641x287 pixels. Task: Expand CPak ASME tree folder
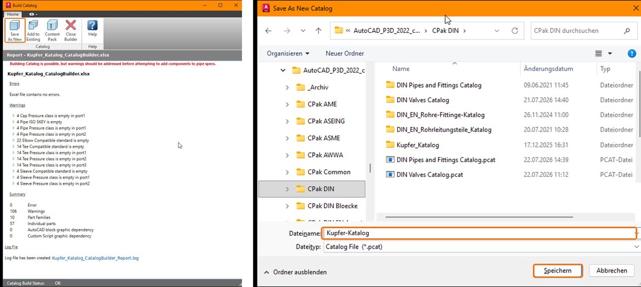pyautogui.click(x=287, y=138)
